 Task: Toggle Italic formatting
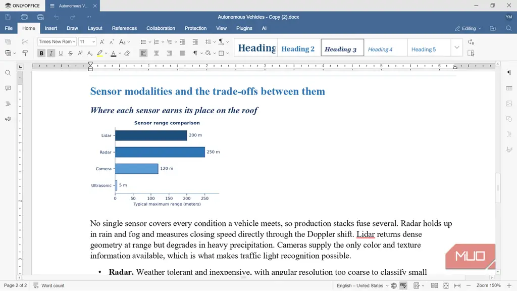(51, 53)
